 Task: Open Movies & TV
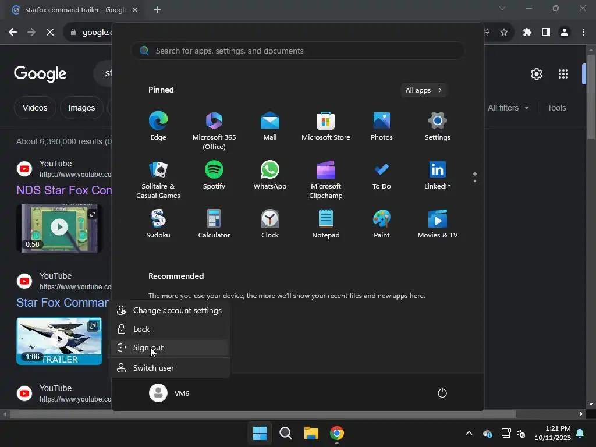pyautogui.click(x=438, y=224)
